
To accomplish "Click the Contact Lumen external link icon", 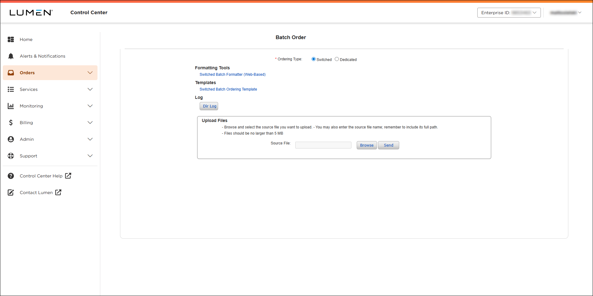I will click(x=58, y=192).
